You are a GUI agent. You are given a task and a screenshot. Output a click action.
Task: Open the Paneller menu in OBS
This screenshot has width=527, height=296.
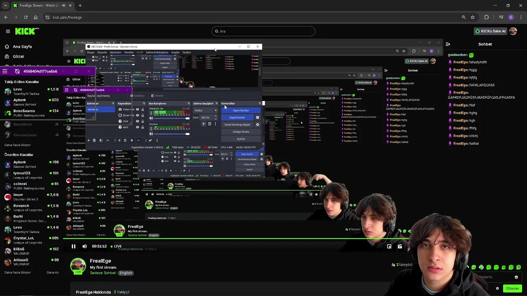tap(129, 52)
